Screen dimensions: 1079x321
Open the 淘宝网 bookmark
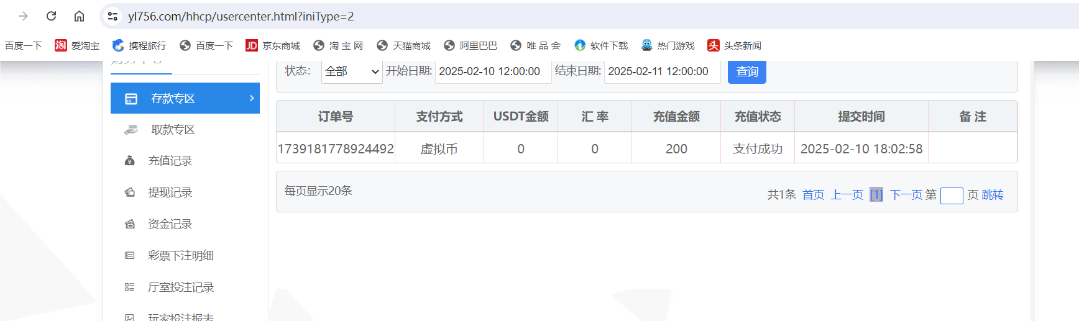tap(338, 45)
